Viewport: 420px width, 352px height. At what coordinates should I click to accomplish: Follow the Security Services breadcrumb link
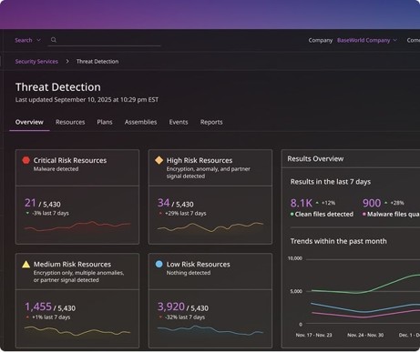click(36, 61)
